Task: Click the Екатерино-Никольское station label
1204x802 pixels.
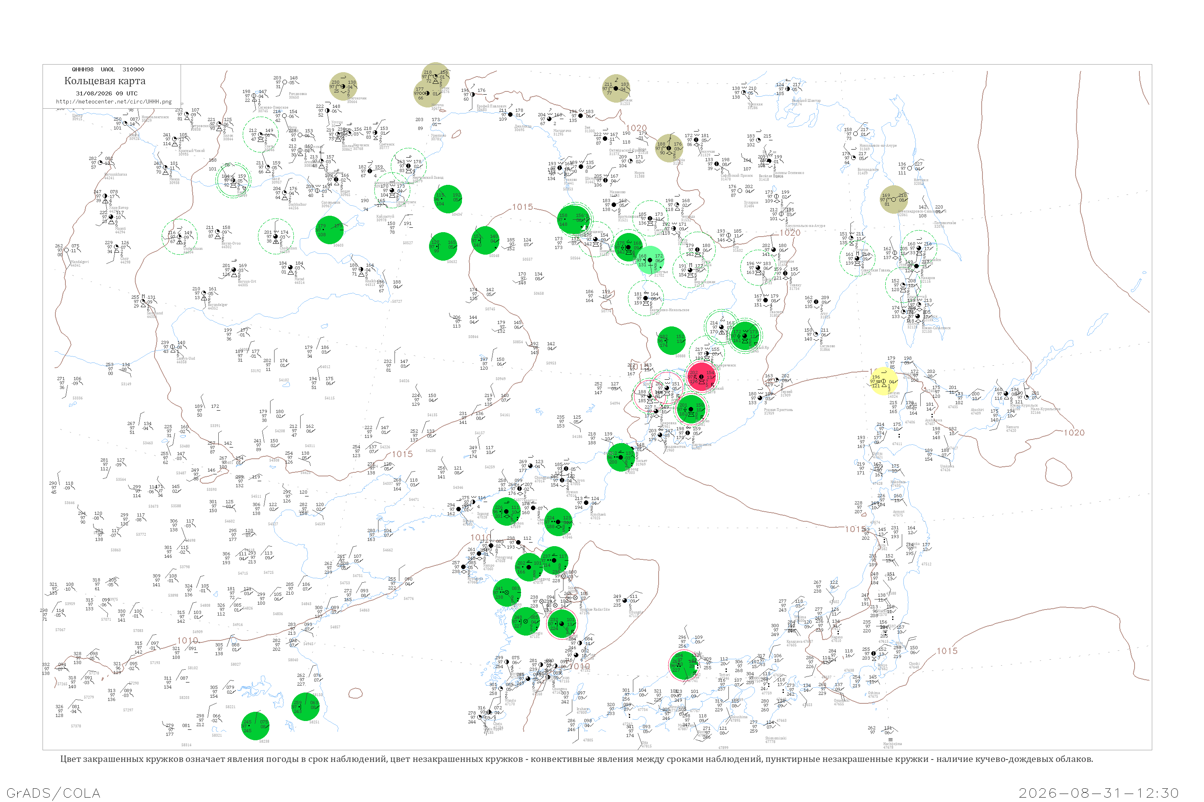Action: click(669, 310)
